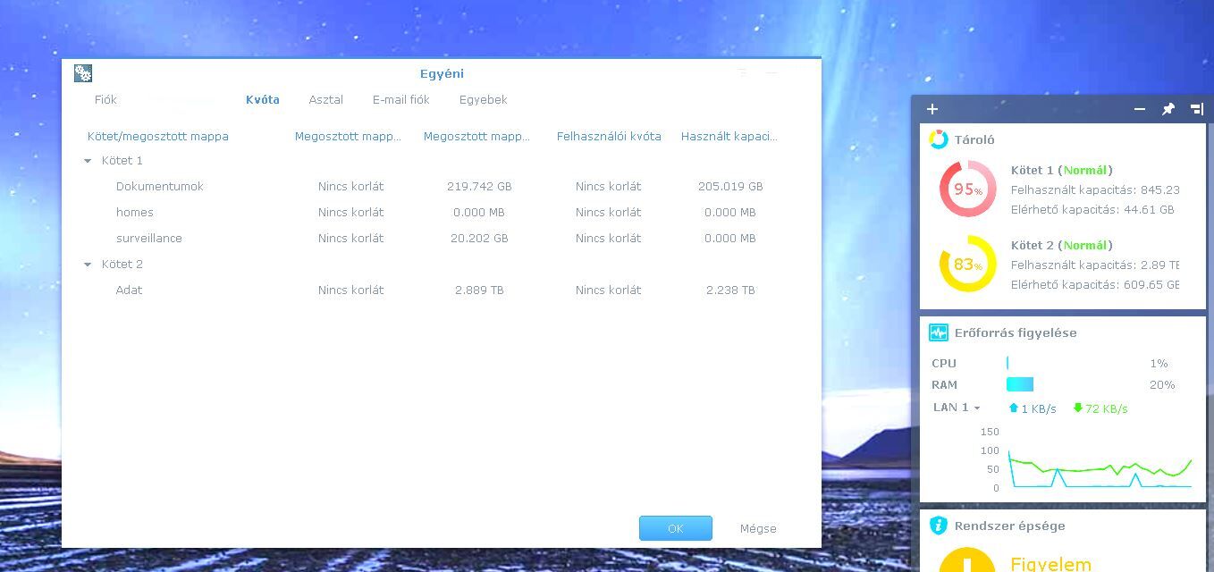Click the gears icon in Egyéni window title
This screenshot has width=1214, height=572.
[83, 73]
